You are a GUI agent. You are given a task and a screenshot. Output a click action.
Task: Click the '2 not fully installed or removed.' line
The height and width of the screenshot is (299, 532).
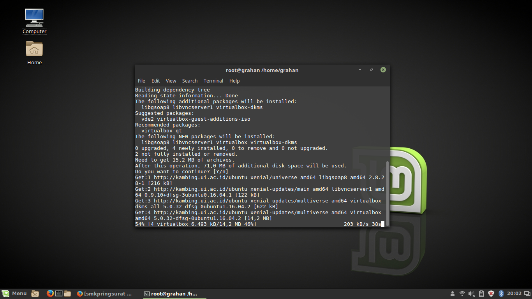pyautogui.click(x=187, y=154)
